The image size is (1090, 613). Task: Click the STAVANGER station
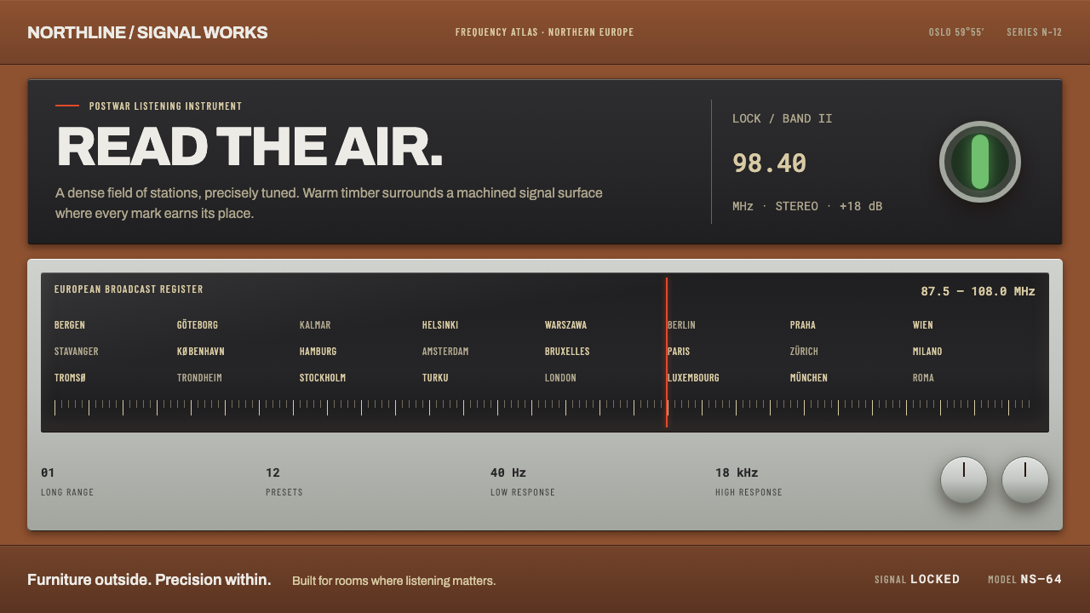pyautogui.click(x=77, y=352)
